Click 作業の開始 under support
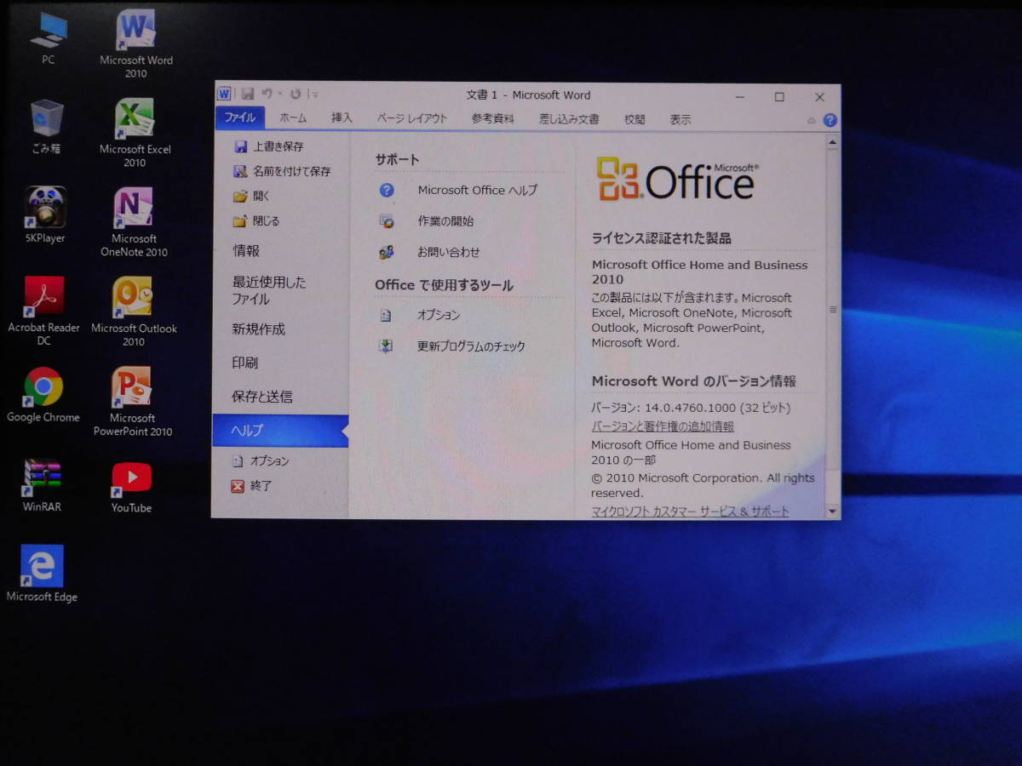 pos(427,221)
